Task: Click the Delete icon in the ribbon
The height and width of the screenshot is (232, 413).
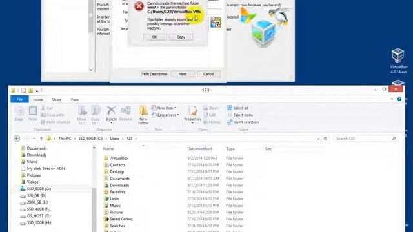Action: coord(111,115)
